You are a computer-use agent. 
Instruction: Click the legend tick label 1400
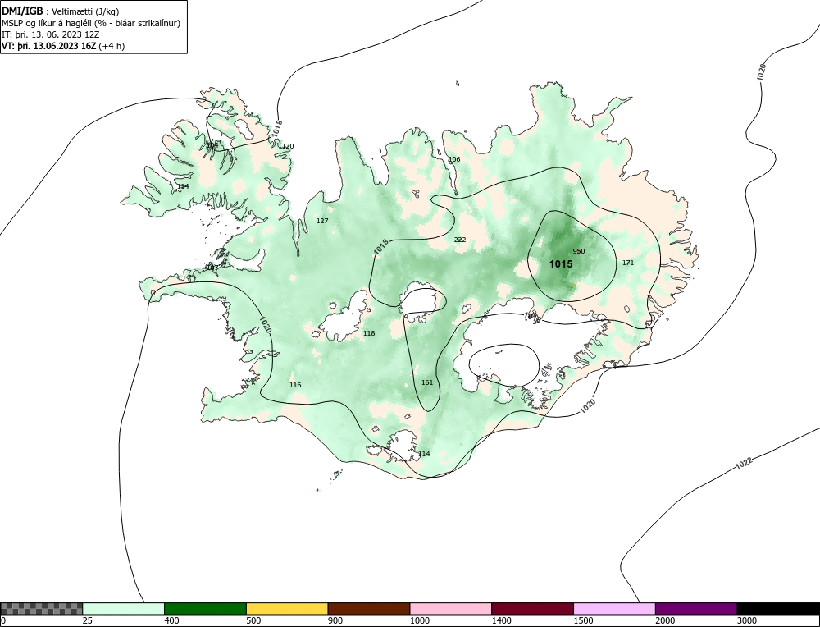tap(501, 620)
